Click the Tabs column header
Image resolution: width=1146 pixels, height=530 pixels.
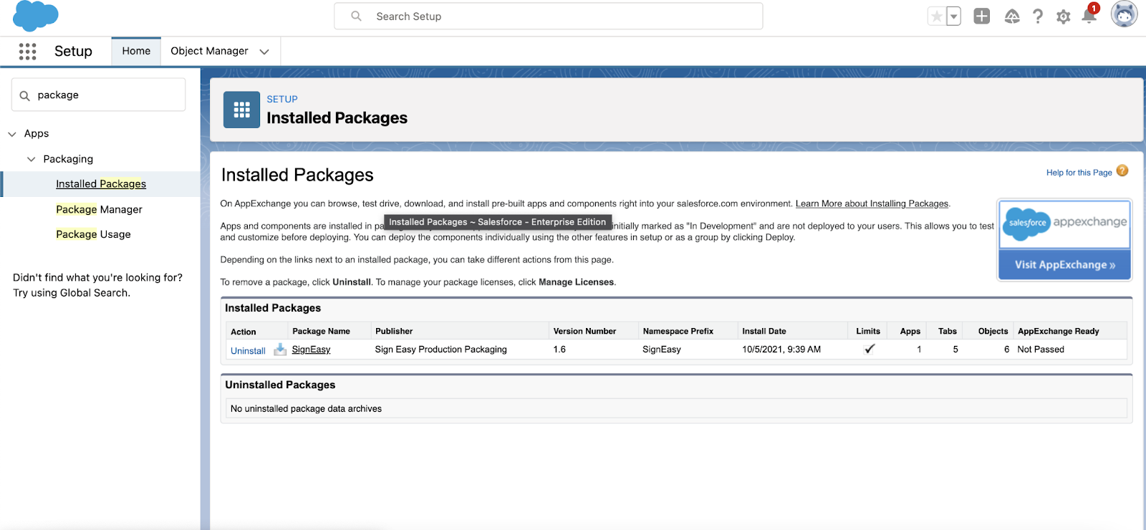(x=948, y=331)
